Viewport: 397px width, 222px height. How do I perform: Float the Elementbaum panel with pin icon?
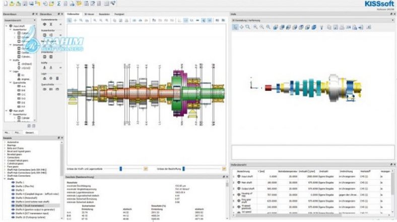pos(33,14)
